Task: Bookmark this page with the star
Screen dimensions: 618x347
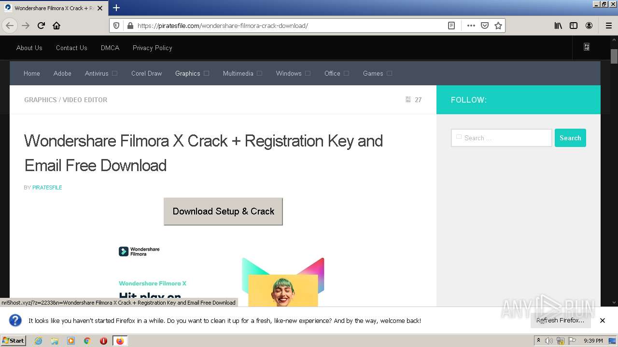Action: tap(498, 26)
